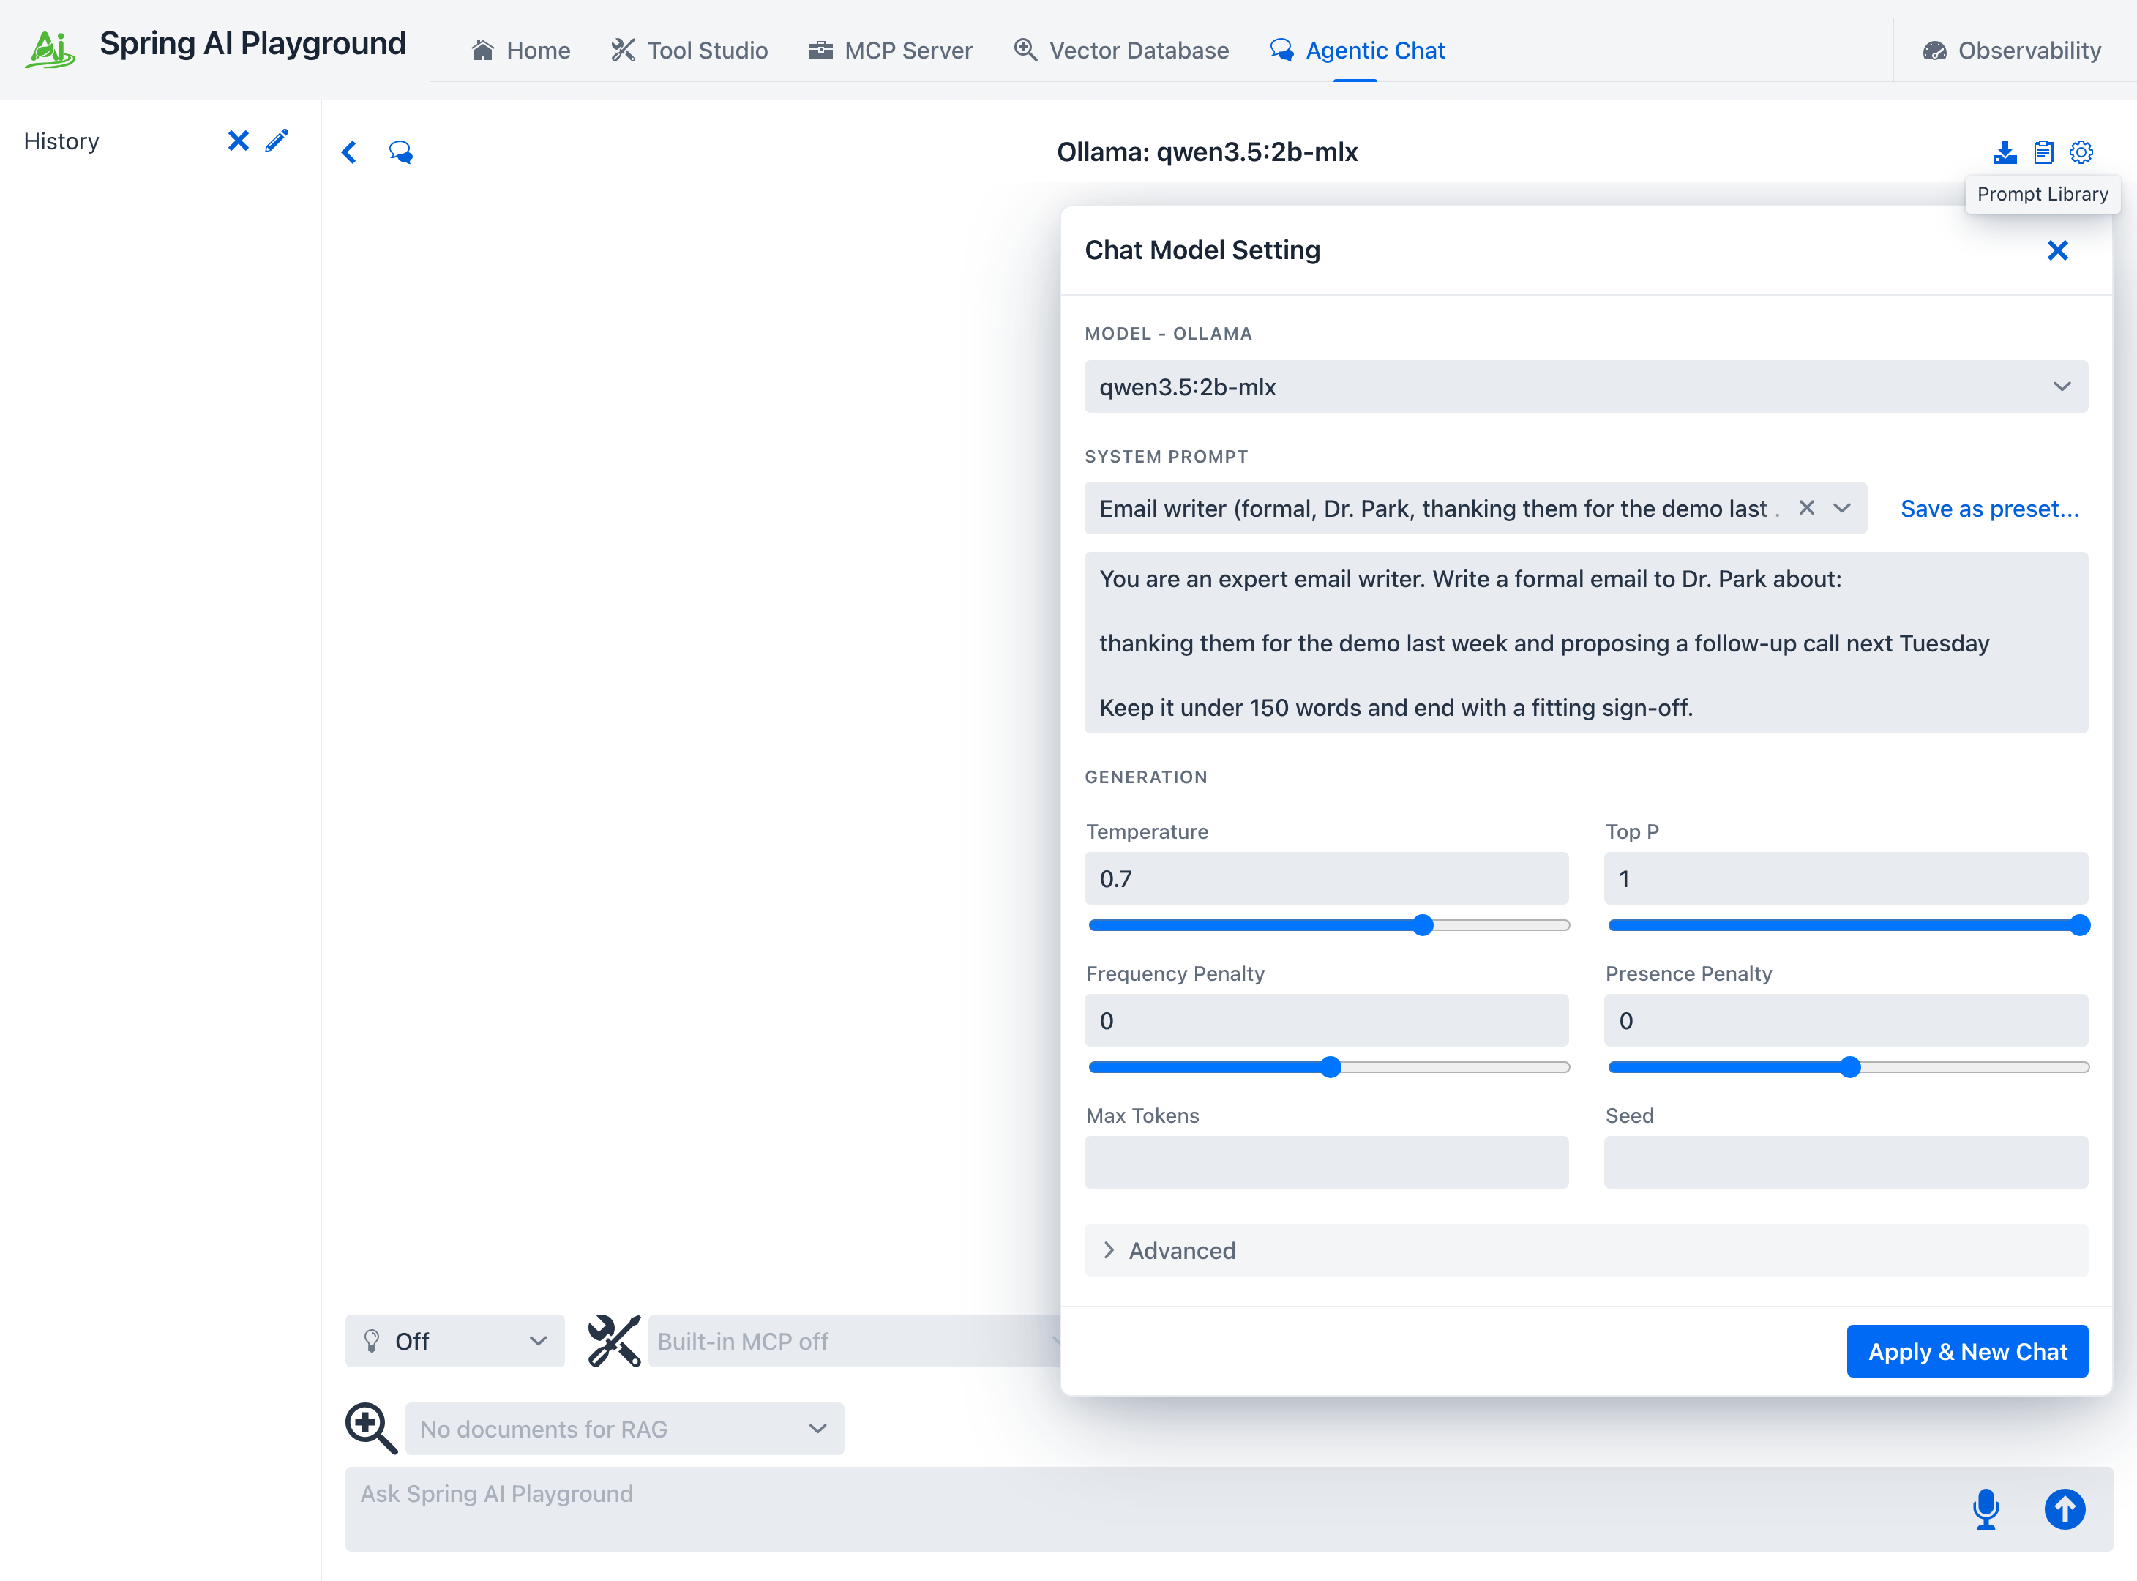2137x1581 pixels.
Task: Adjust the Frequency Penalty slider
Action: click(1331, 1067)
